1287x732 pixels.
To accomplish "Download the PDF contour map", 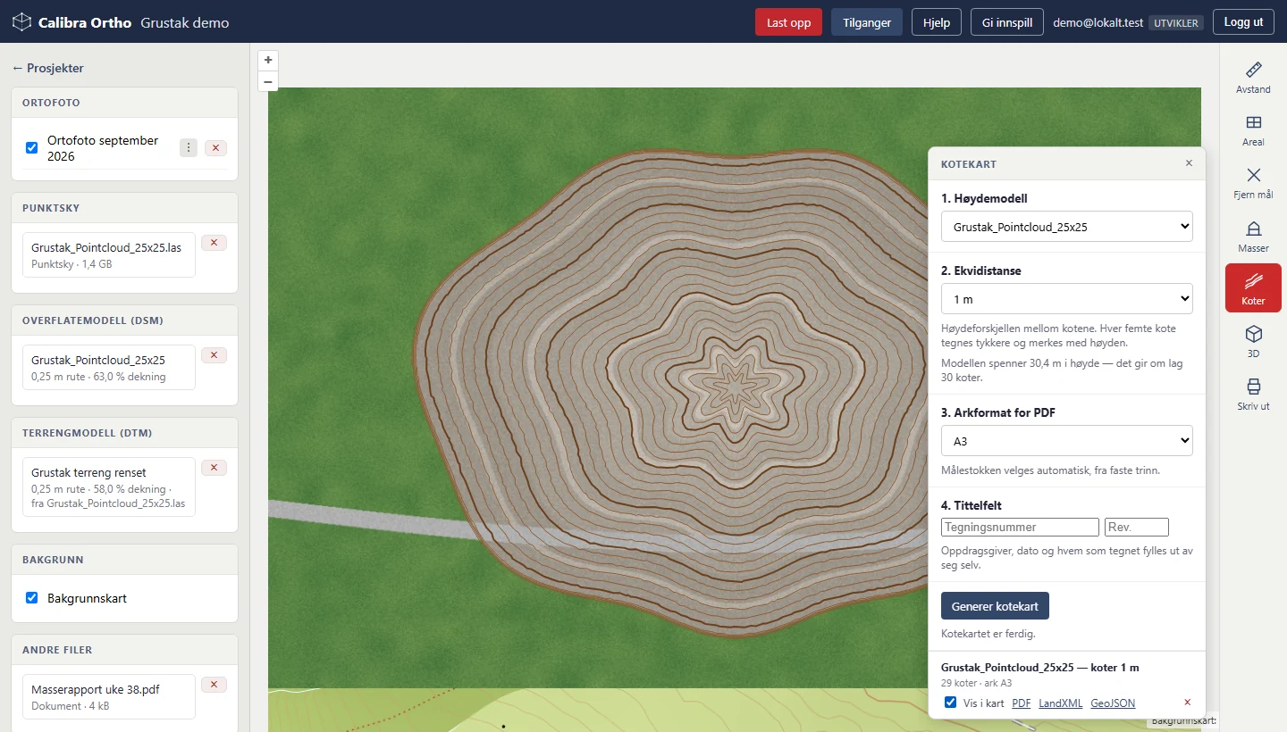I will 1021,703.
